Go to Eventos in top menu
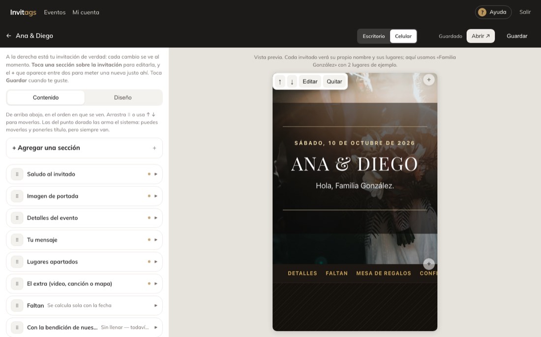The image size is (541, 337). coord(55,12)
